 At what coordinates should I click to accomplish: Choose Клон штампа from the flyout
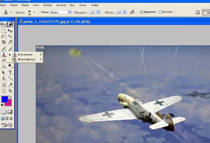(x=26, y=54)
